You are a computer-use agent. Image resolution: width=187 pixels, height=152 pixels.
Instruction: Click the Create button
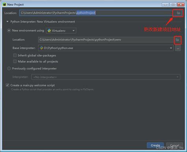tap(155, 145)
